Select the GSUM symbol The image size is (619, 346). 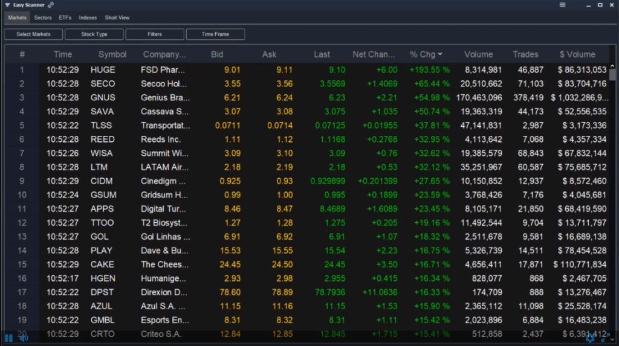[x=103, y=195]
